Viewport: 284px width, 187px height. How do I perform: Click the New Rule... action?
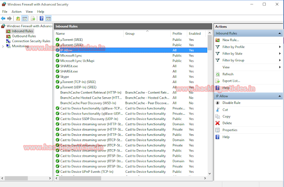[x=231, y=40]
